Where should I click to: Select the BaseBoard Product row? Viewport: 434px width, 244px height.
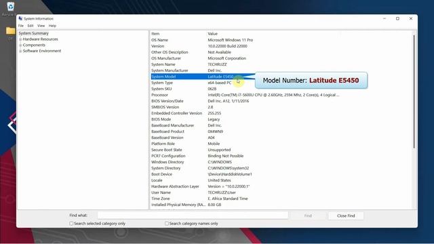pos(281,131)
